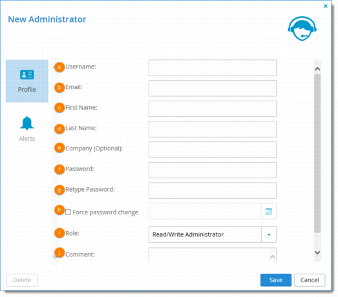Click the orange 'i' marker beside Role

[x=59, y=233]
